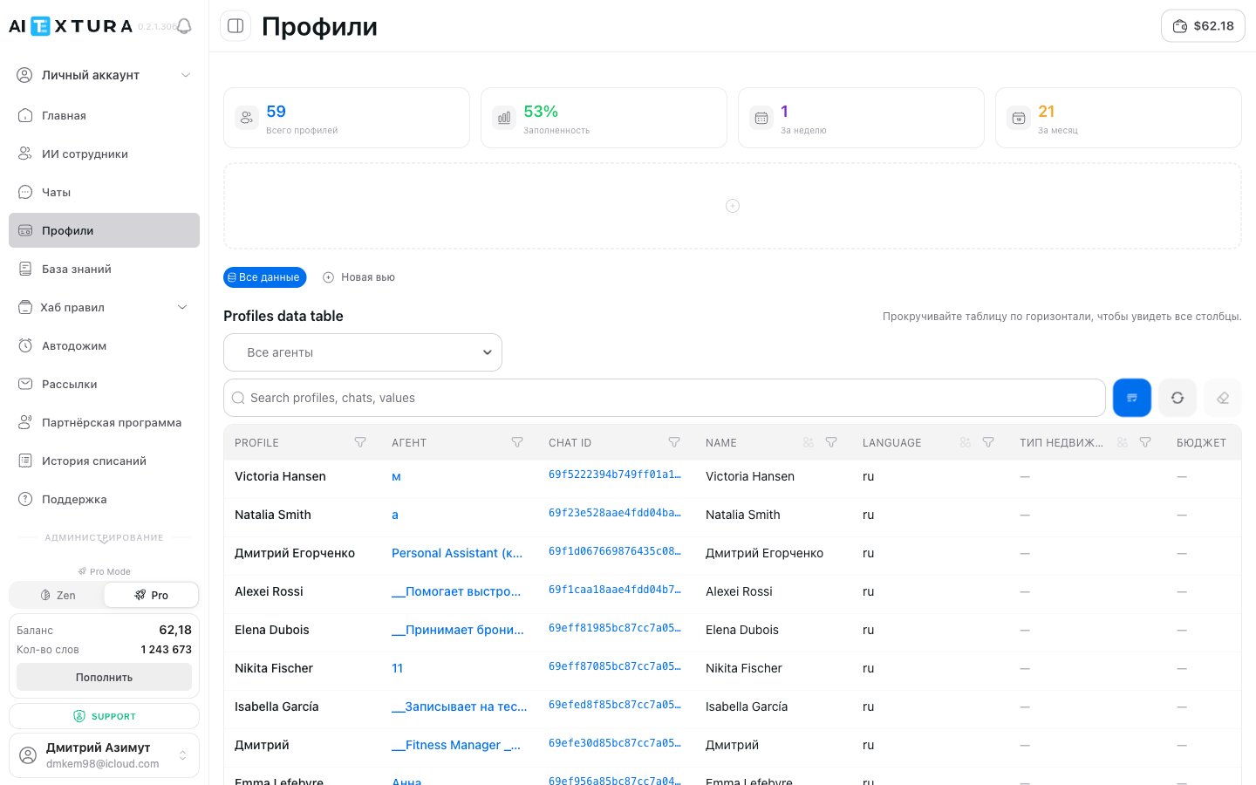Click the eraser clear filters icon
The image size is (1256, 785).
(1223, 398)
